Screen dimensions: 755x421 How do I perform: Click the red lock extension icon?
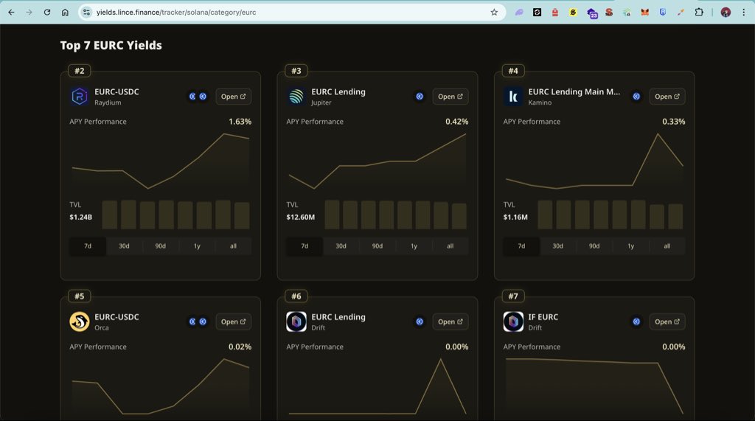[554, 13]
